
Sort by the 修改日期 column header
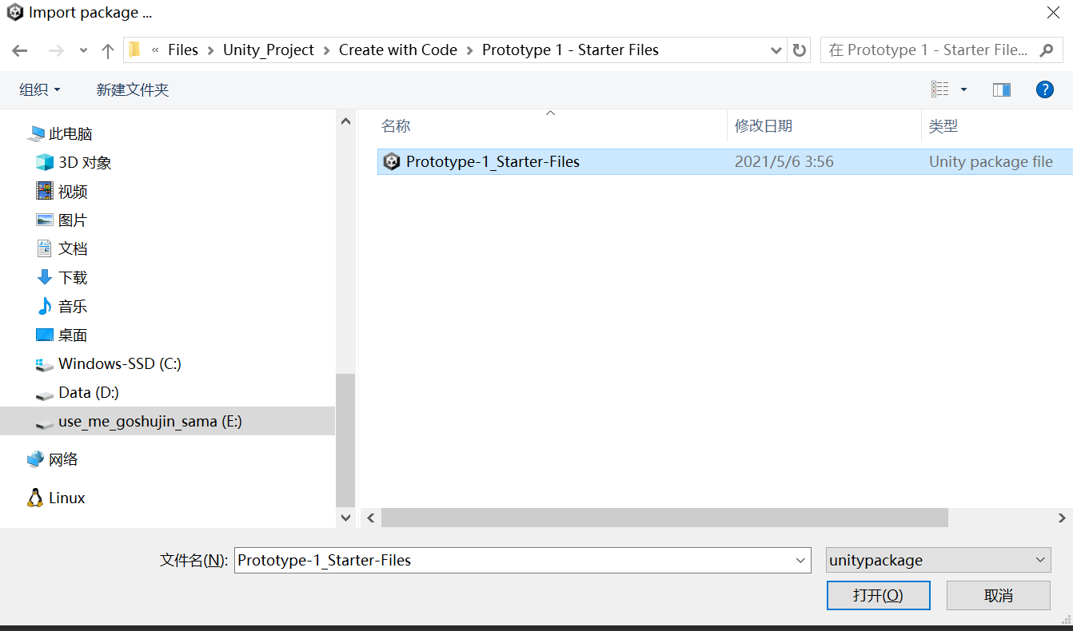coord(764,125)
